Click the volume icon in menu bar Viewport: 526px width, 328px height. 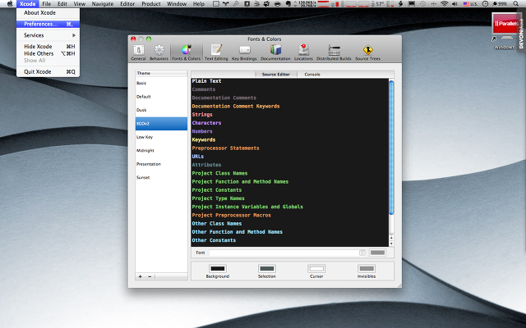[454, 4]
